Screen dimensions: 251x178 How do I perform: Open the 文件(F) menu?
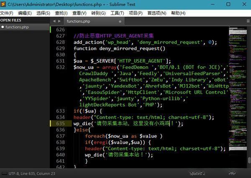(7, 13)
